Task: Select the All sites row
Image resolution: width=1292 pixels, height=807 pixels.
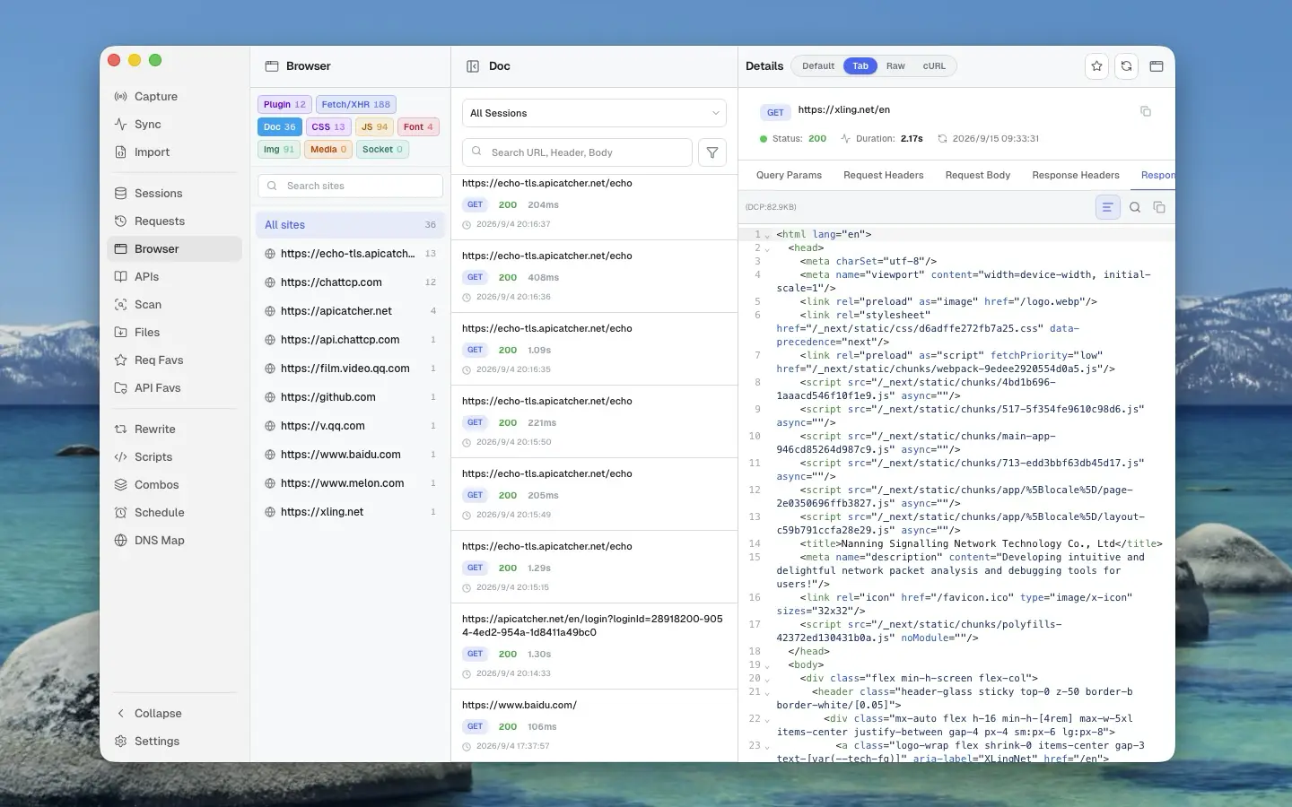Action: 350,225
